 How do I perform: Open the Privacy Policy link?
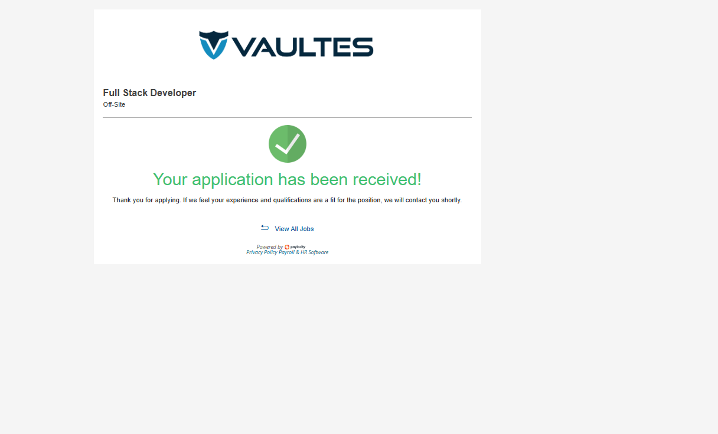262,252
